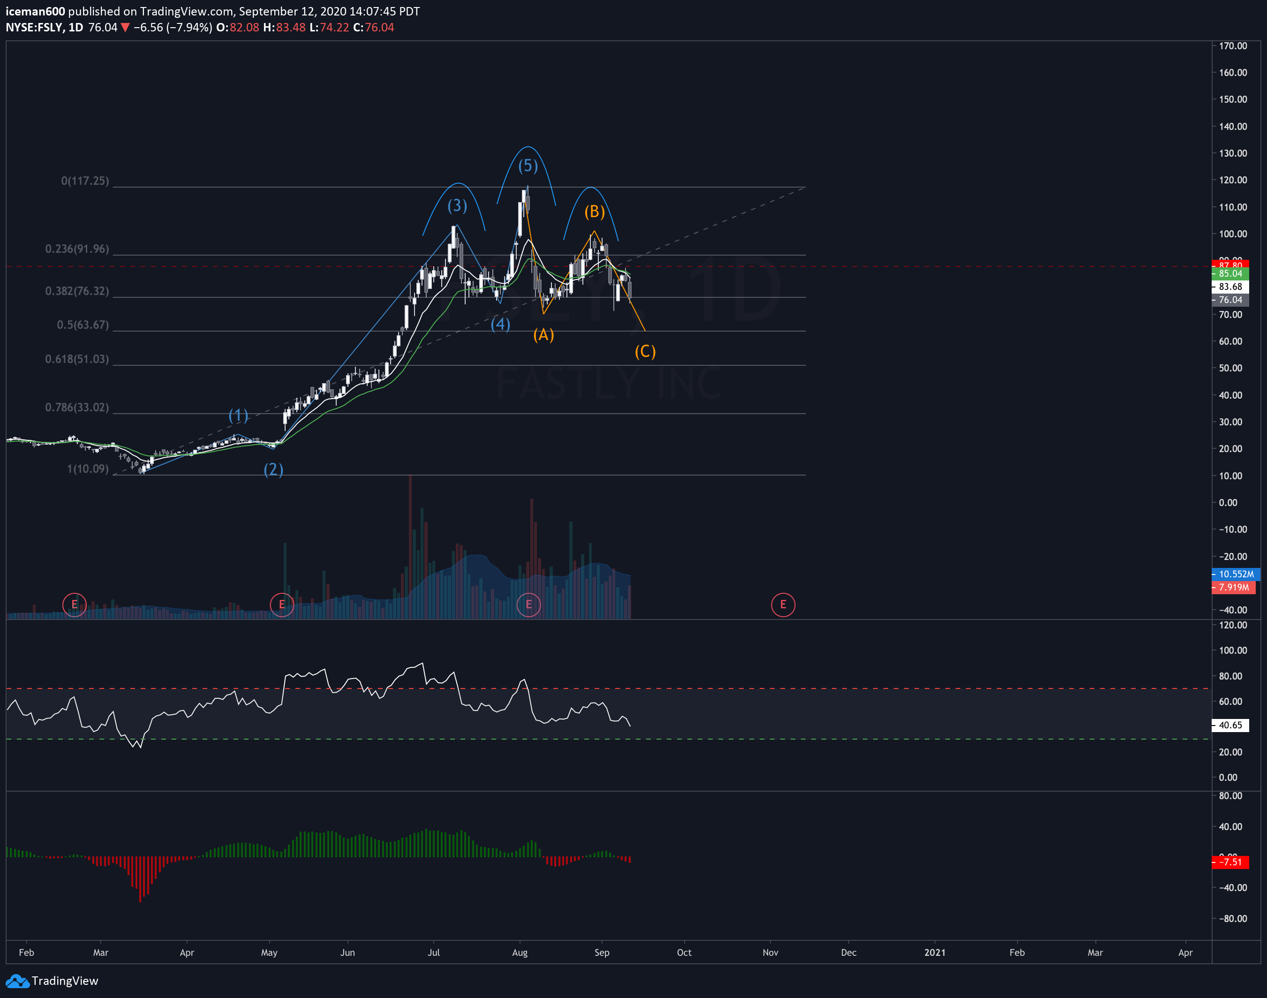Select the 0(117.25) Fibonacci level label
Image resolution: width=1267 pixels, height=998 pixels.
coord(85,181)
